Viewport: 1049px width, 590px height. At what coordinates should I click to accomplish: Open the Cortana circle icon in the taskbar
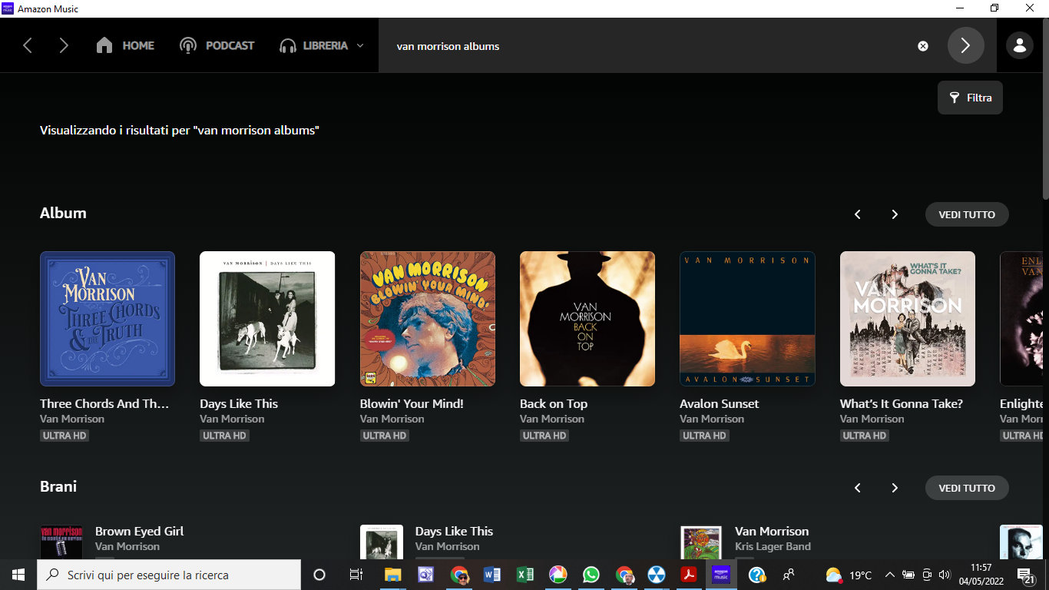pos(319,575)
